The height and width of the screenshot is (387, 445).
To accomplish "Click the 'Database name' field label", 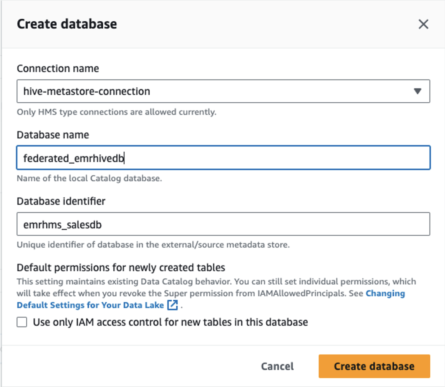I will [x=53, y=135].
